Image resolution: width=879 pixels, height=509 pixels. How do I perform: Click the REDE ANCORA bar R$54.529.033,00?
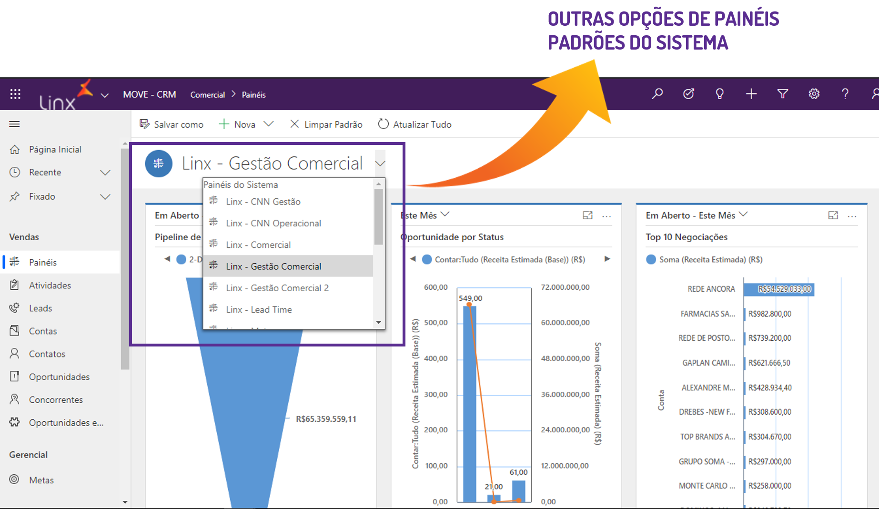coord(779,289)
